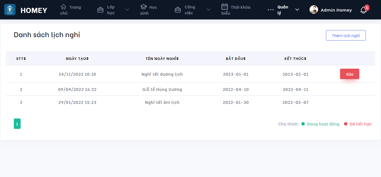Open the notification bell
The width and height of the screenshot is (381, 177).
click(363, 10)
